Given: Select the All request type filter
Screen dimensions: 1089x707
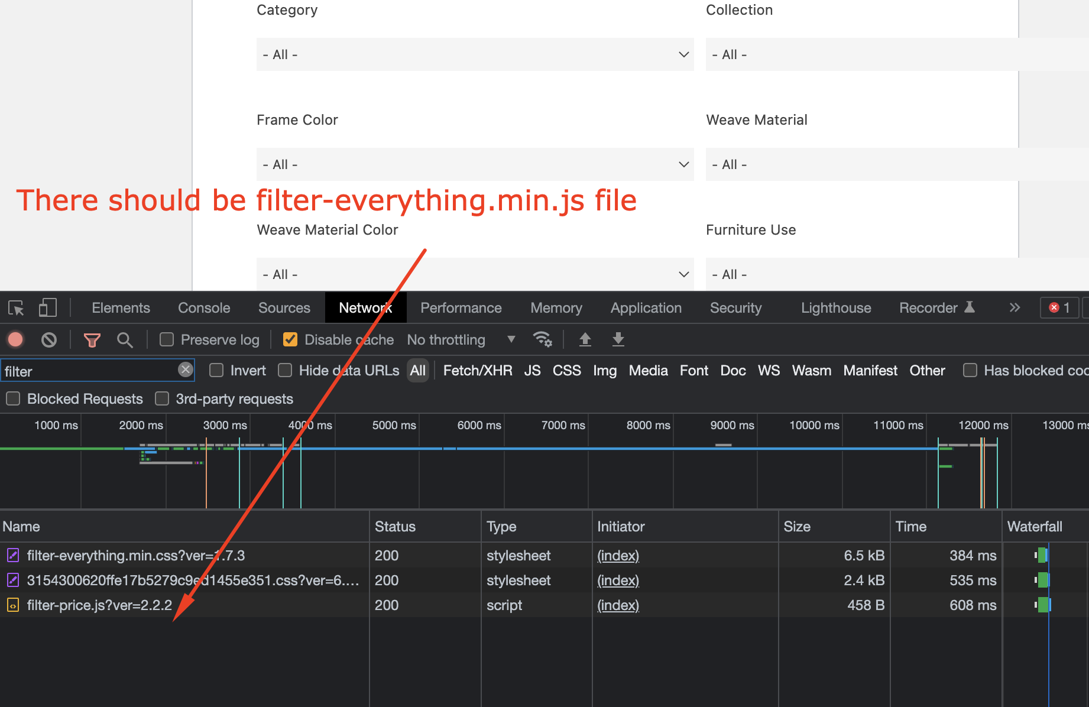Looking at the screenshot, I should click(418, 371).
